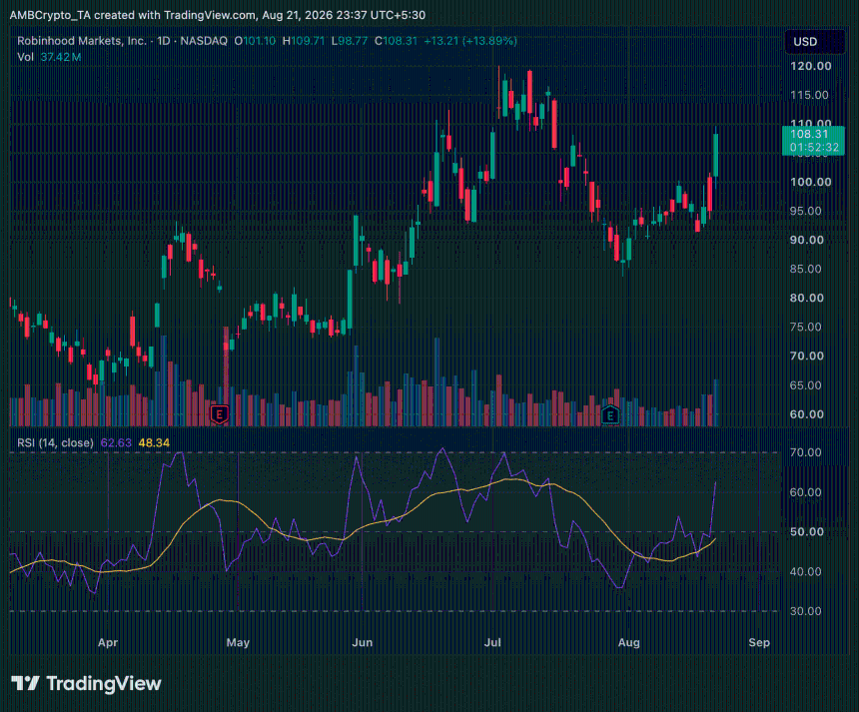This screenshot has height=712, width=859.
Task: Click the Vol 37.42M volume legend
Action: 49,57
